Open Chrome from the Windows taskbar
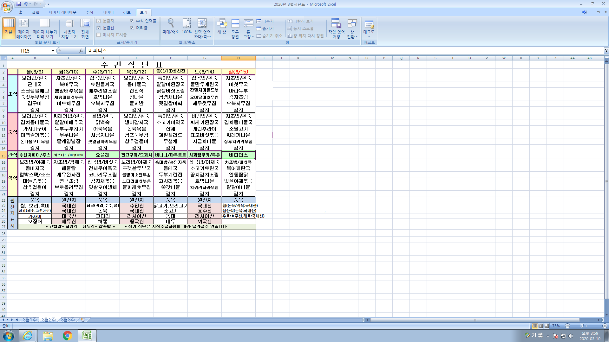Viewport: 609px width, 342px height. click(x=67, y=336)
